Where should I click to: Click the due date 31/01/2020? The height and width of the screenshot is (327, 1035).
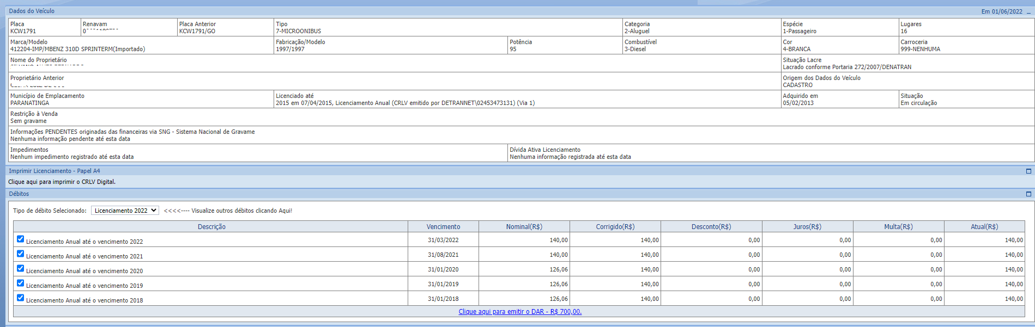[x=443, y=269]
